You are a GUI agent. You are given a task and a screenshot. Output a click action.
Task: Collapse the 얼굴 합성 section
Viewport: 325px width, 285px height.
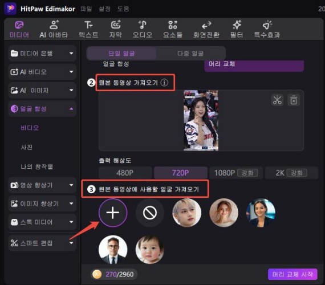coord(42,109)
